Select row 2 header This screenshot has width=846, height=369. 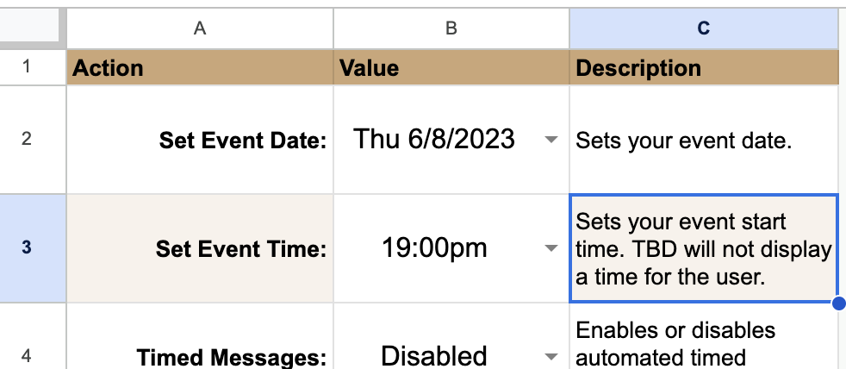26,139
